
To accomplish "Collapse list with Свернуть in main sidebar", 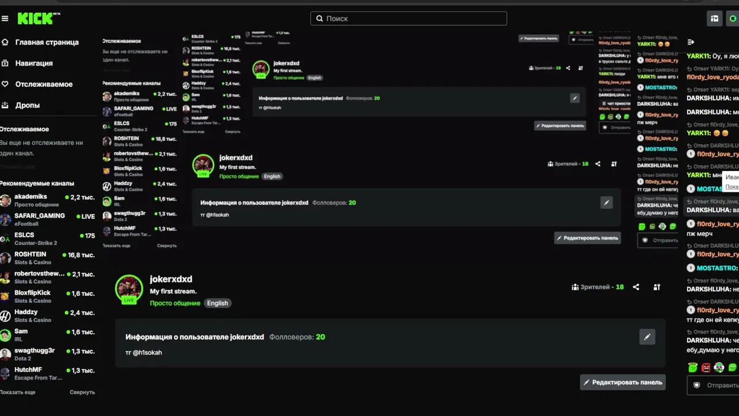I will click(83, 392).
